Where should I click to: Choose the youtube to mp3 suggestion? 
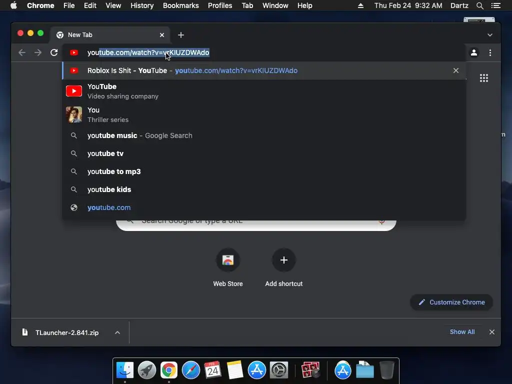[x=264, y=171]
